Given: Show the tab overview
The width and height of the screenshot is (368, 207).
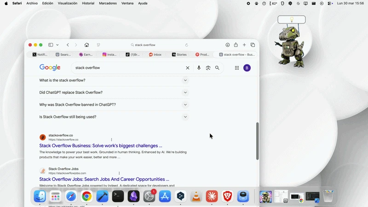Looking at the screenshot, I should tap(253, 45).
